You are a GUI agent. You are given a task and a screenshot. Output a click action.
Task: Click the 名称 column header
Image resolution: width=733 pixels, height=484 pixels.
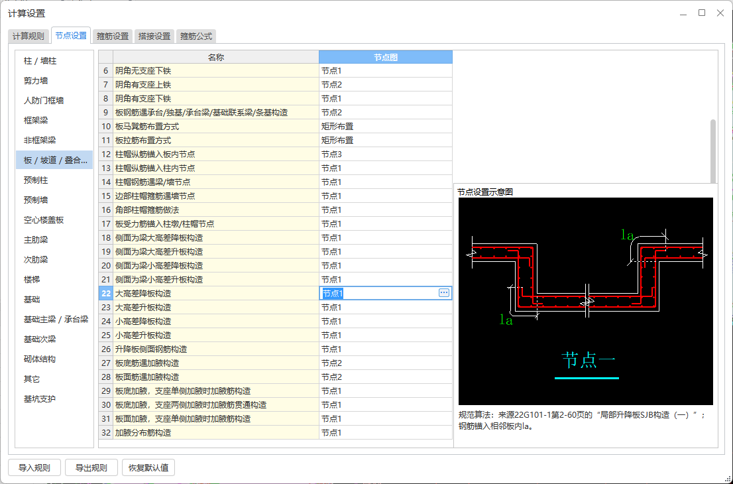[216, 57]
